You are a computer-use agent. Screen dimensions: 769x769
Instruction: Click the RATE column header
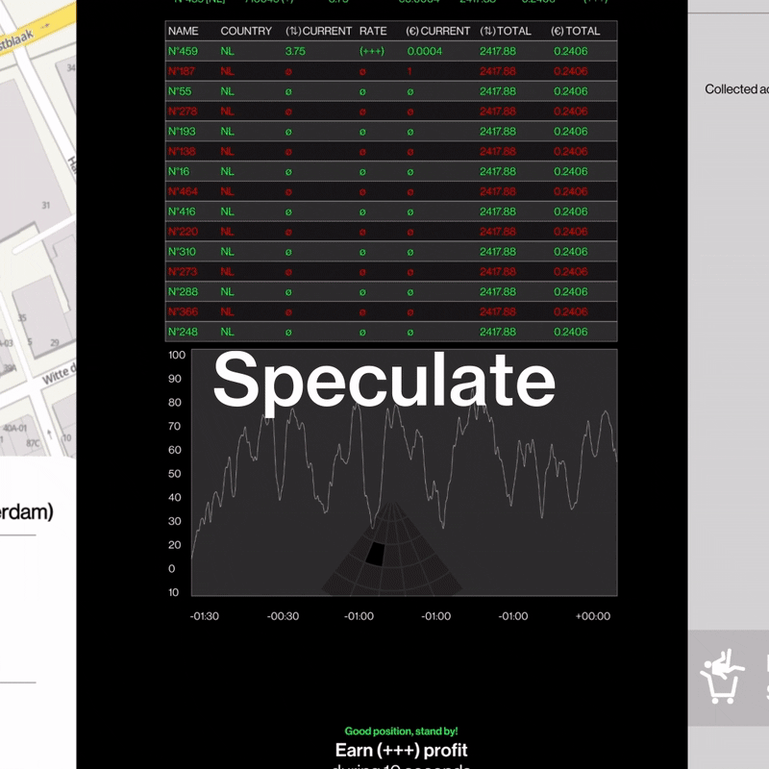click(373, 31)
